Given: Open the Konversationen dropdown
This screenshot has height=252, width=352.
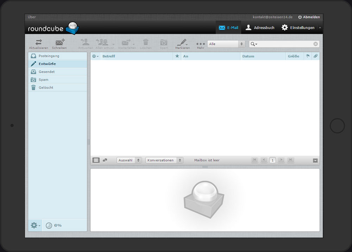Looking at the screenshot, I should click(x=164, y=160).
